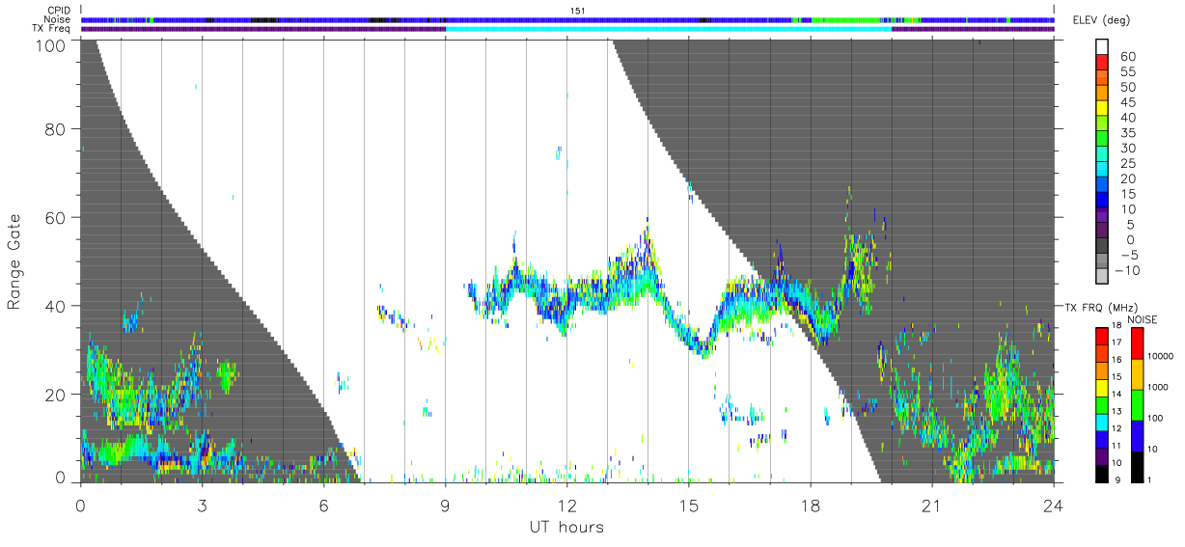Click the 3 tick on the UT hours axis
The height and width of the screenshot is (547, 1185).
[x=202, y=506]
